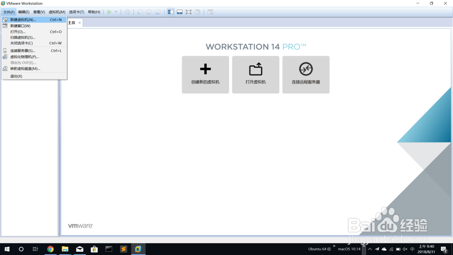Open the Snapshot Manager toolbar icon
Screen dimensions: 453x255
pos(158,12)
